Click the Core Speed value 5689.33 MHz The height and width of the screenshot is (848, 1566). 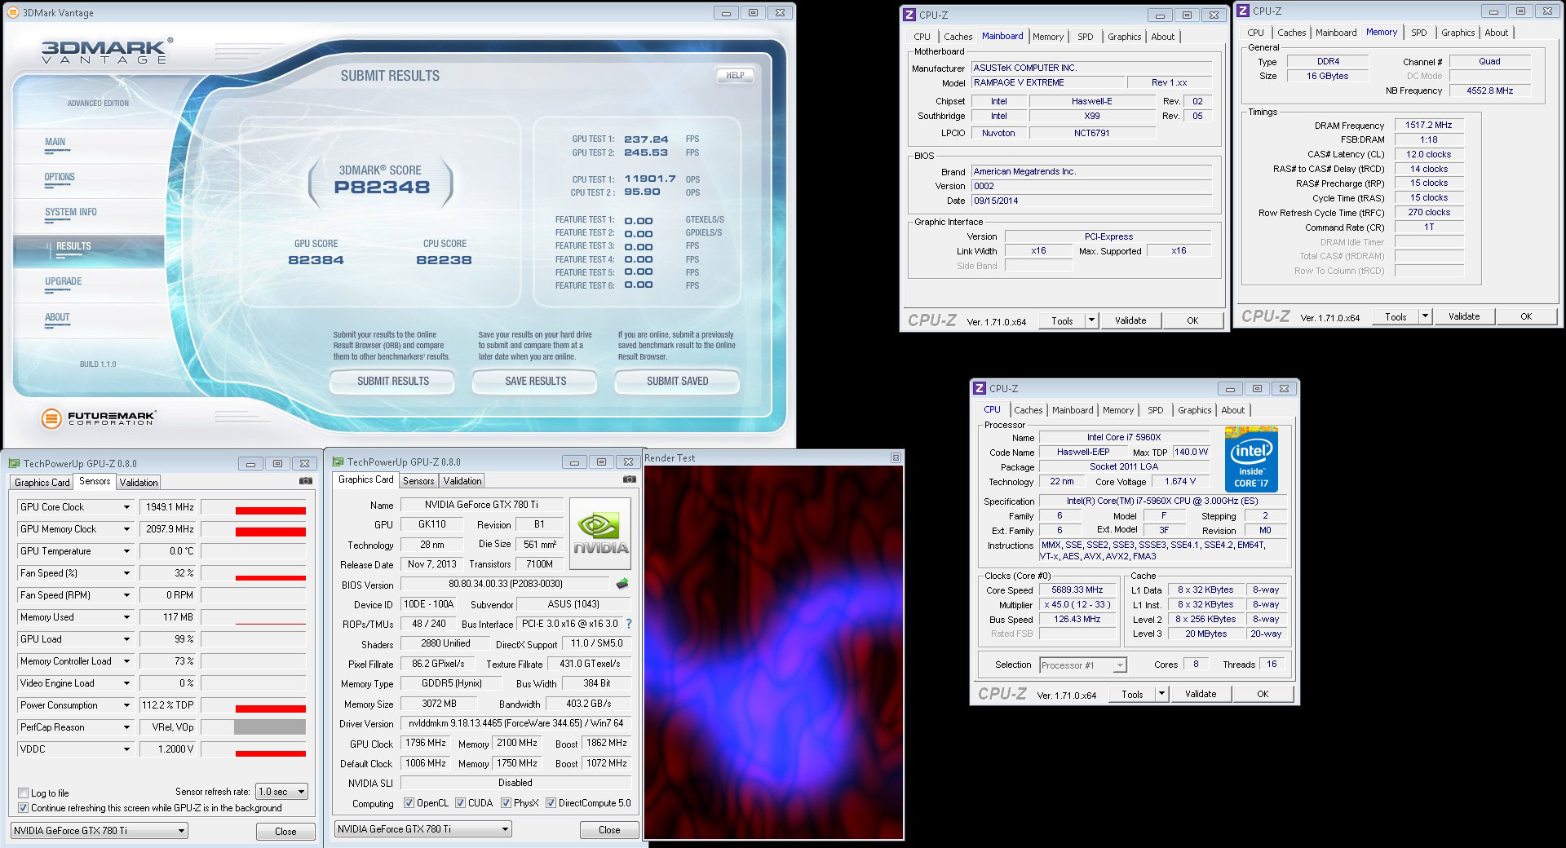(1077, 590)
